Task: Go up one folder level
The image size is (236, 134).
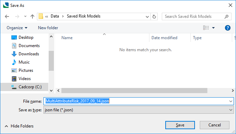Action: (x=32, y=16)
